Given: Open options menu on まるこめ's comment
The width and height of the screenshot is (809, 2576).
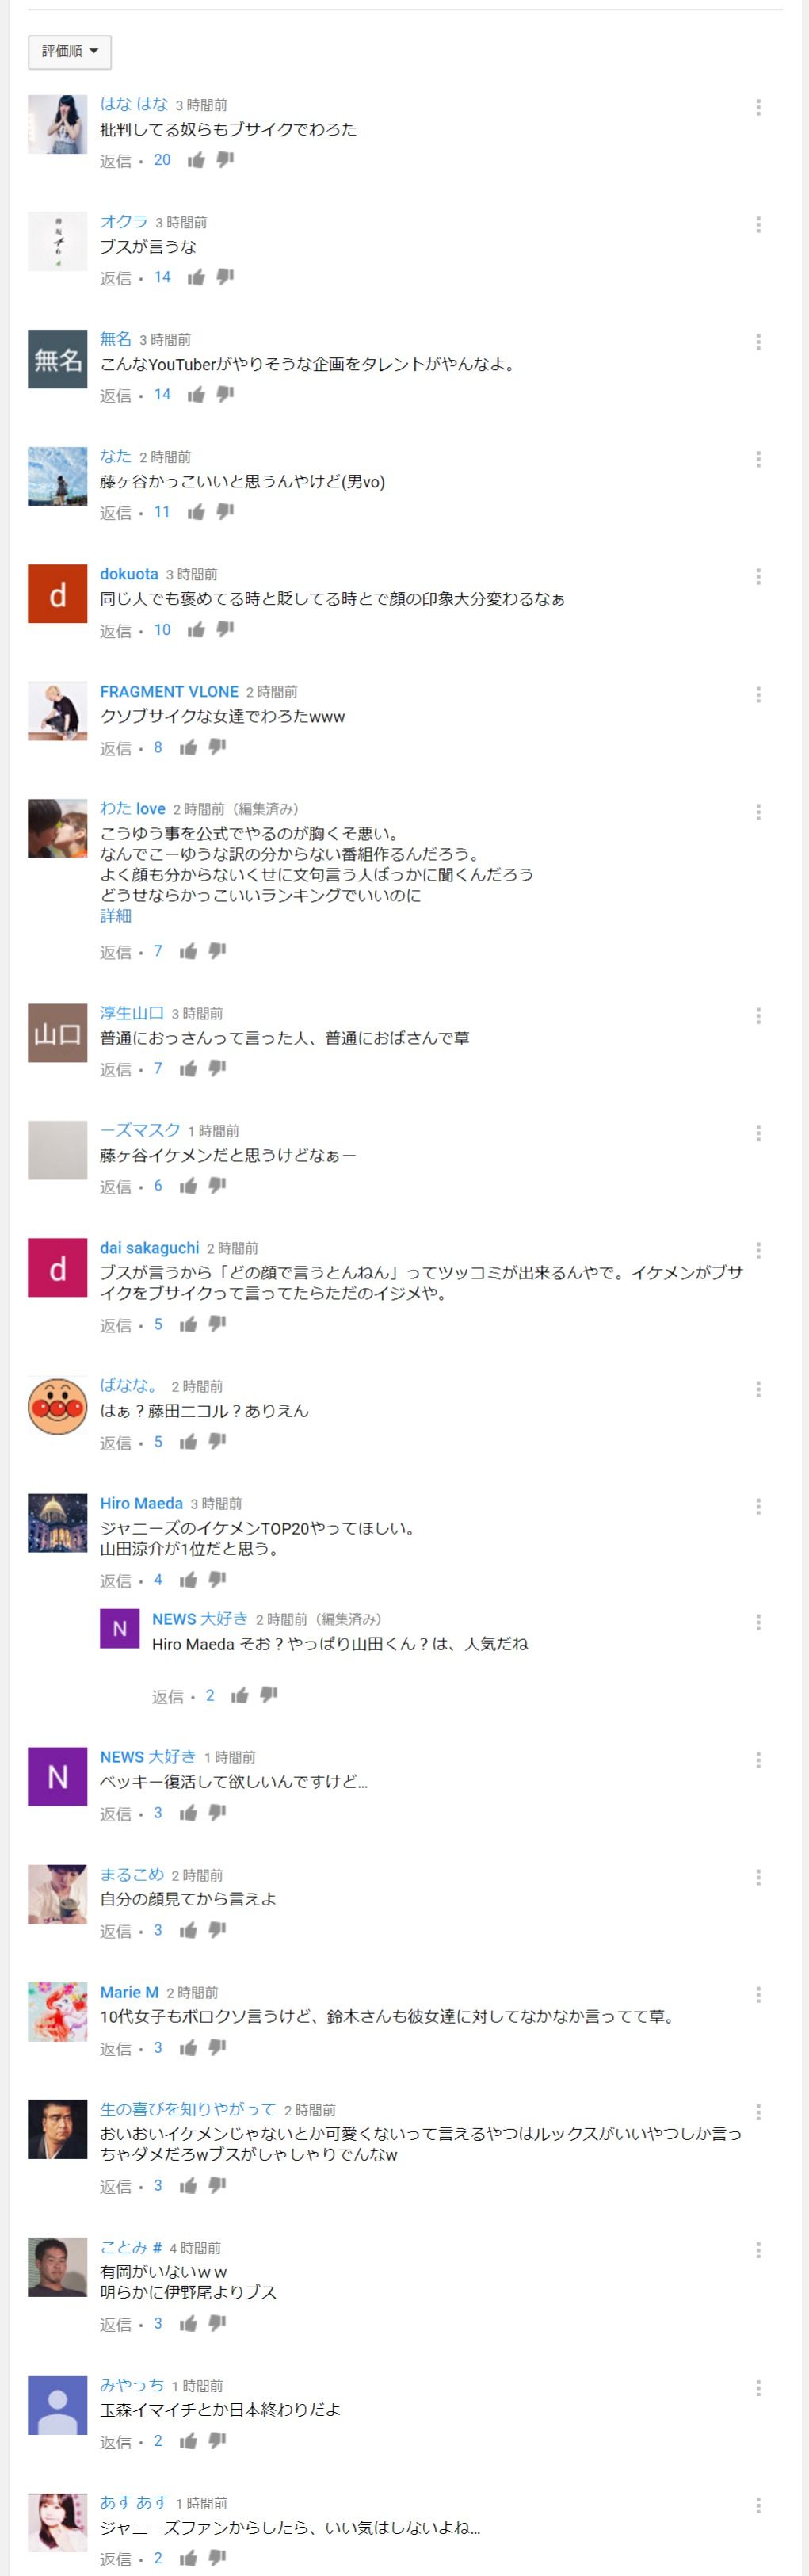Looking at the screenshot, I should coord(758,1877).
